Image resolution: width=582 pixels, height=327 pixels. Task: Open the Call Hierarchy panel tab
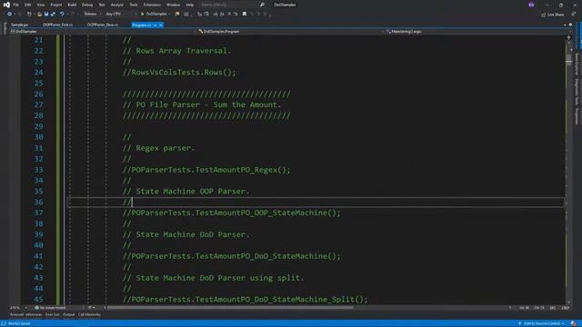[x=89, y=314]
